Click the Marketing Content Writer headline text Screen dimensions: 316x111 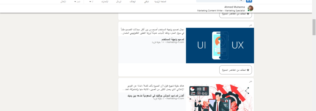(221, 11)
